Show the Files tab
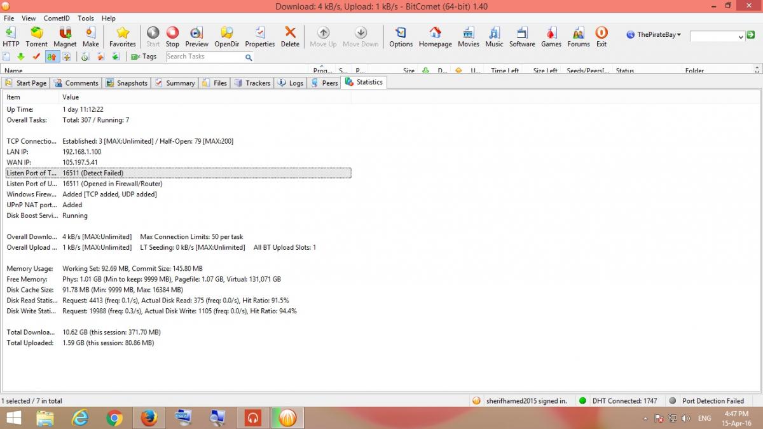Screen dimensions: 763x429 click(x=214, y=83)
